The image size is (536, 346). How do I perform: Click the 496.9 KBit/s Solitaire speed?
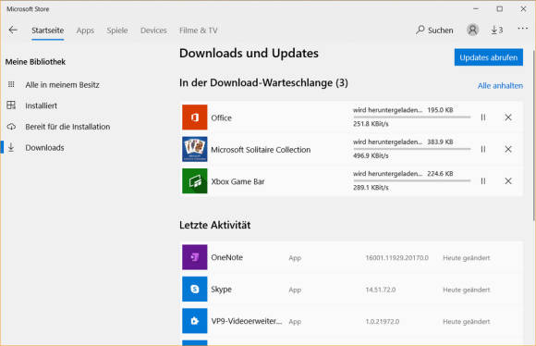371,155
